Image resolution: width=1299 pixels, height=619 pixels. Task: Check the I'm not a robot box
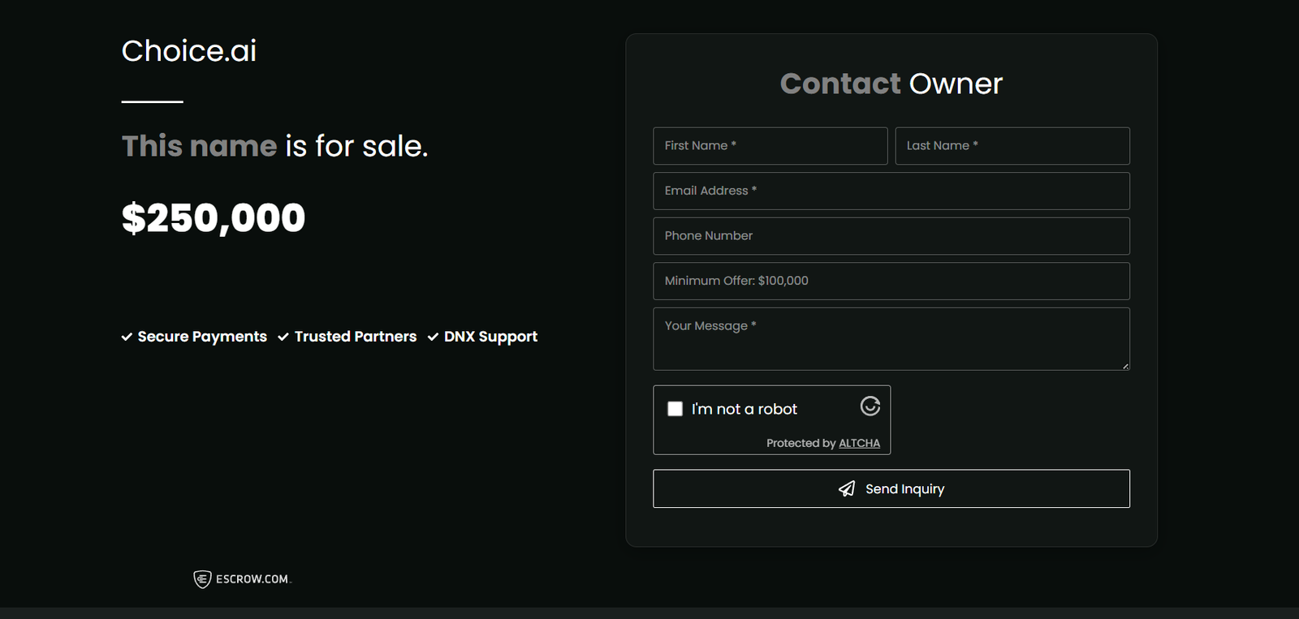(675, 409)
